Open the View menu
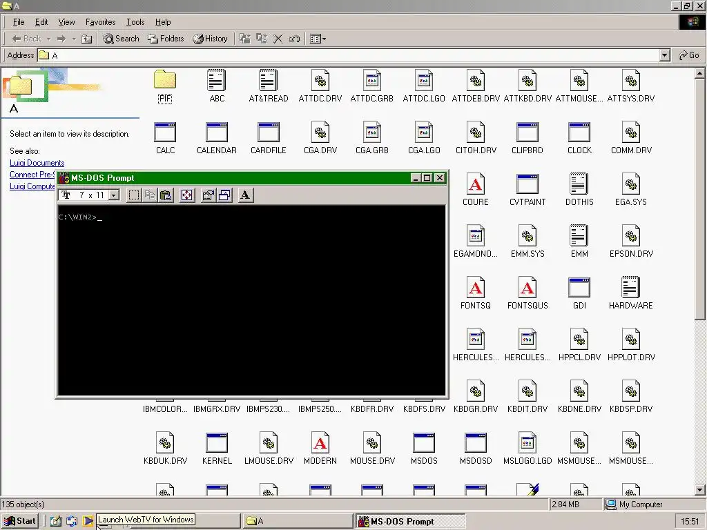Viewport: 707px width, 530px height. click(67, 22)
